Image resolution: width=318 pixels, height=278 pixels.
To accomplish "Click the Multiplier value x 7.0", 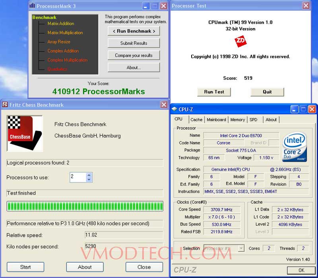I will pos(222,217).
